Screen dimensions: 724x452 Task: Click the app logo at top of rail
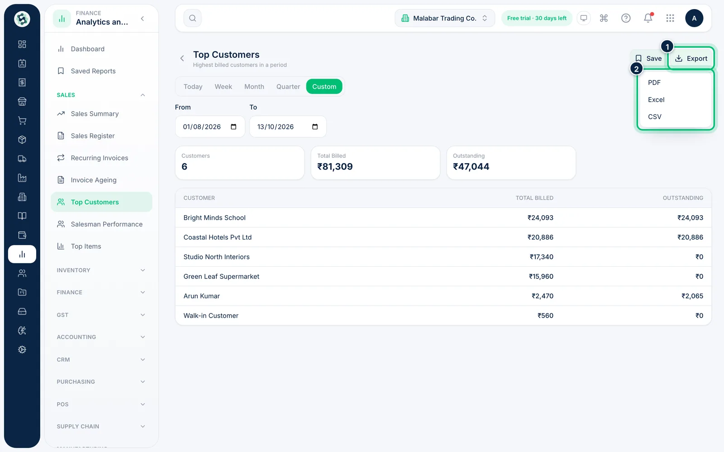tap(22, 19)
